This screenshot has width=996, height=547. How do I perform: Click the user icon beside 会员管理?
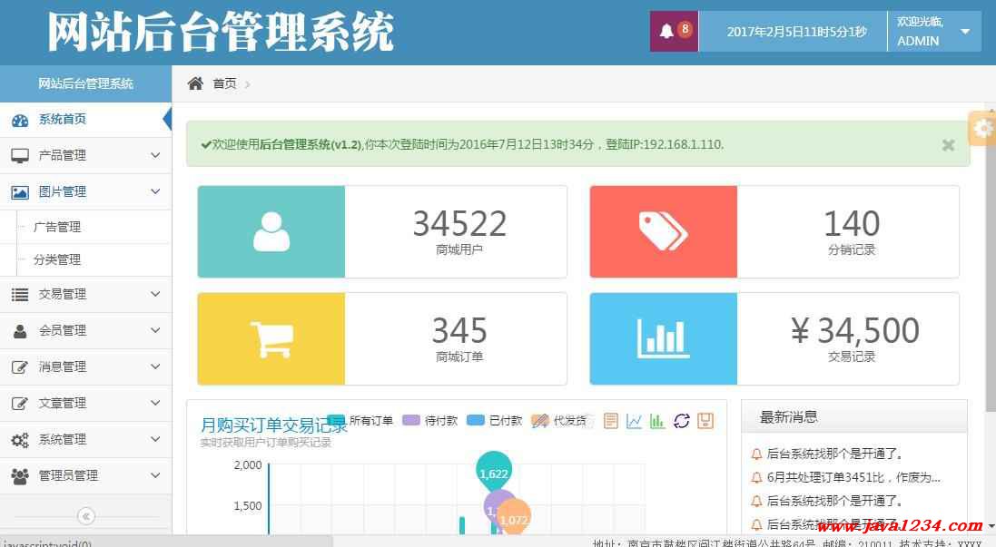[x=20, y=331]
